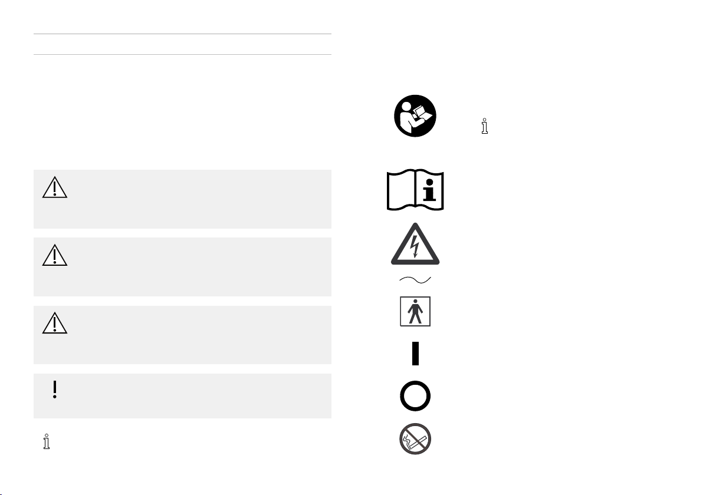Viewport: 703px width, 495px height.
Task: Click the gray box with exclamation mark
Action: click(x=182, y=396)
